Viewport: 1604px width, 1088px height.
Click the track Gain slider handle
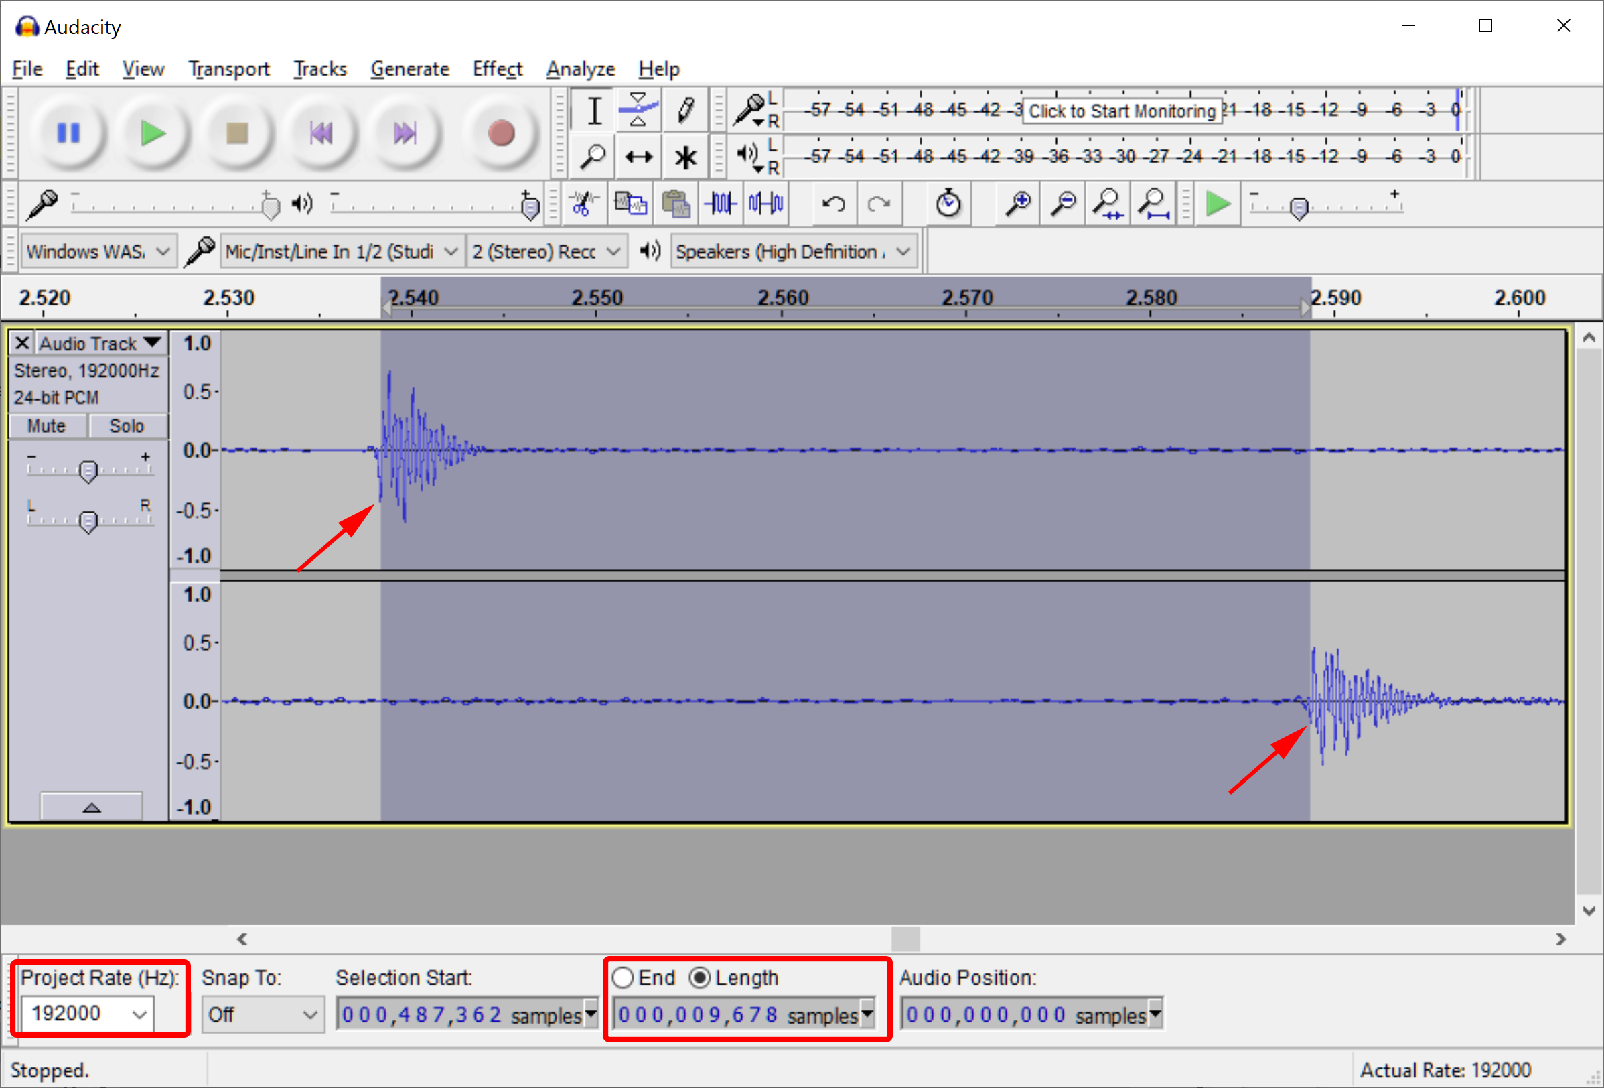coord(88,472)
